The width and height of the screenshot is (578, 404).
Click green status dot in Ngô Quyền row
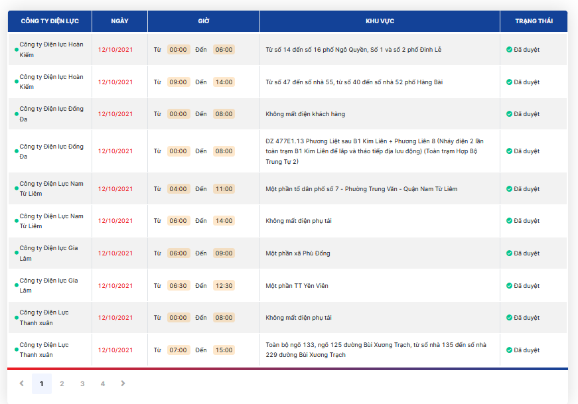(16, 49)
